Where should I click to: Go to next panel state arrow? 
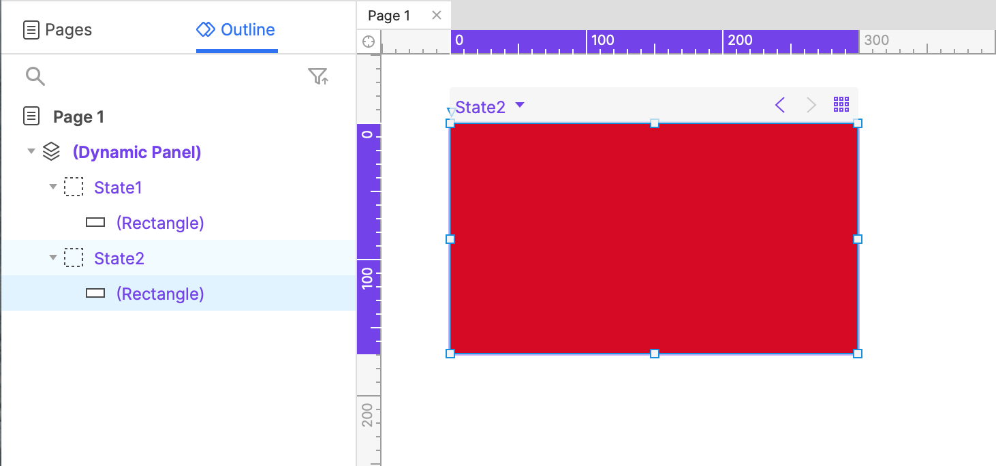[x=811, y=105]
